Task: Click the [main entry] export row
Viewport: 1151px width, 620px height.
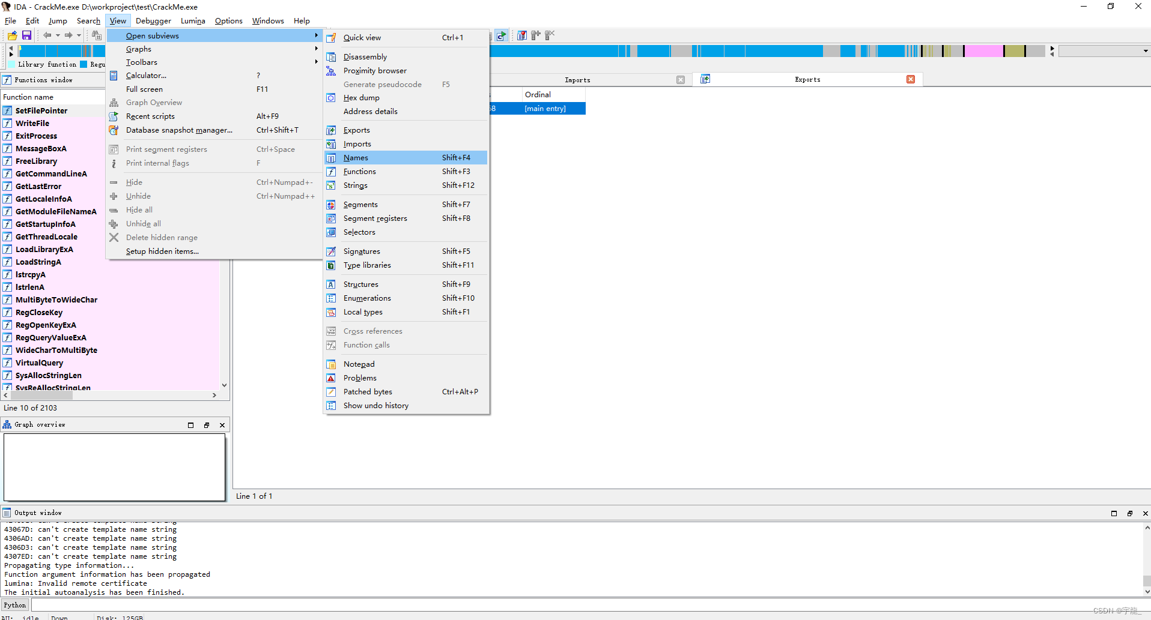Action: [x=538, y=109]
